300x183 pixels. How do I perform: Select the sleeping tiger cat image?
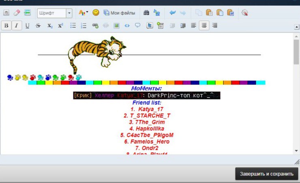97,54
